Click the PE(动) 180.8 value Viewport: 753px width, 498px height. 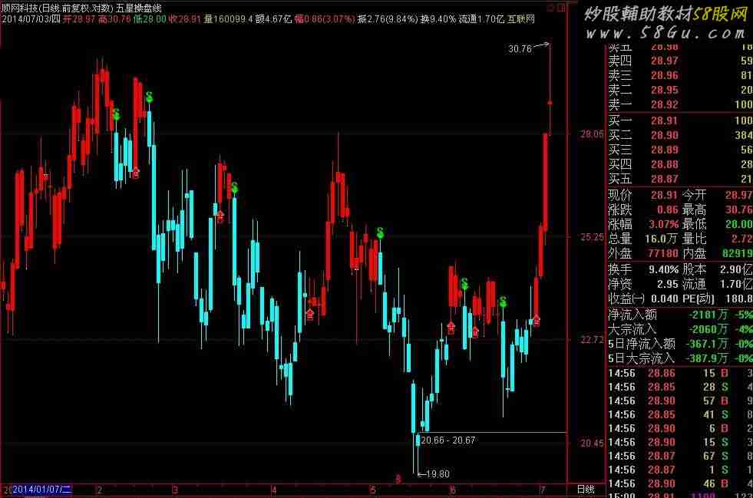pyautogui.click(x=738, y=298)
